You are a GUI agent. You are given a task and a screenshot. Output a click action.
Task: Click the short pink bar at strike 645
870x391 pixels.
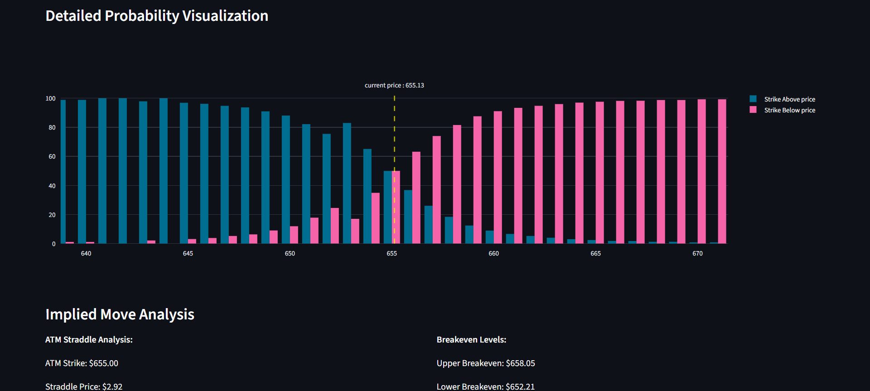[192, 241]
